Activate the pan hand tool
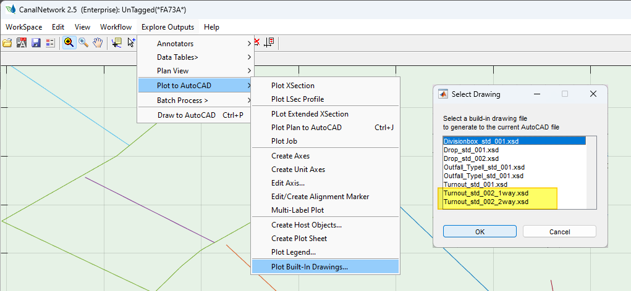 click(x=98, y=43)
